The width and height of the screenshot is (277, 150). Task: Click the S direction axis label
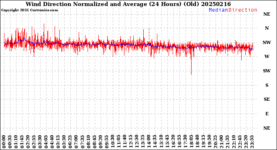click(267, 85)
